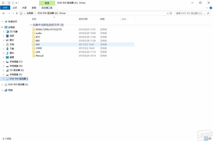Select 3D 对象 in navigation pane
The width and height of the screenshot is (213, 141).
tap(14, 31)
